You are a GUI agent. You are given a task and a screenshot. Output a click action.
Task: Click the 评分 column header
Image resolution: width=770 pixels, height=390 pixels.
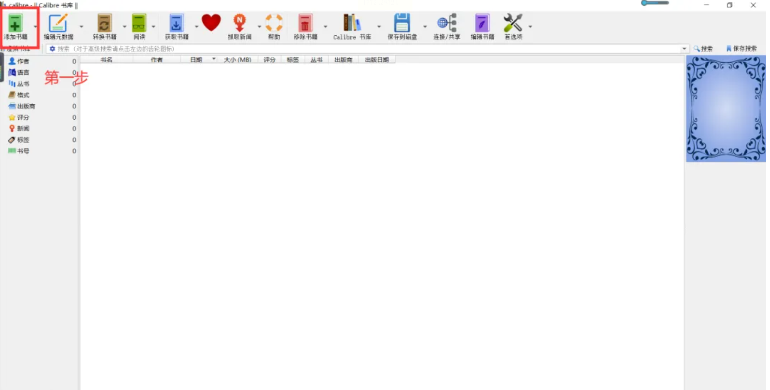[269, 60]
